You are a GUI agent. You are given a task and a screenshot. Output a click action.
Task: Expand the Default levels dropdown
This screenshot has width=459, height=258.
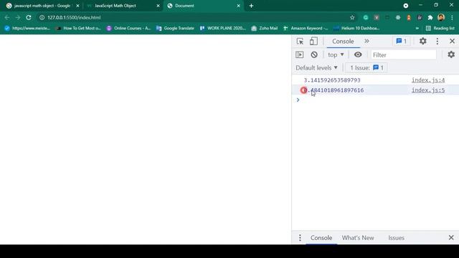316,68
